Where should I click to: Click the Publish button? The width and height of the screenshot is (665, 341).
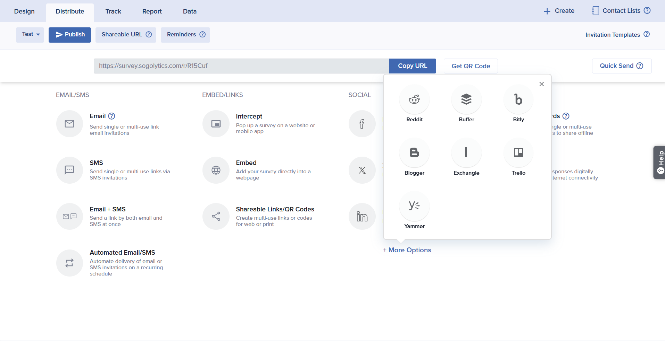click(x=70, y=35)
